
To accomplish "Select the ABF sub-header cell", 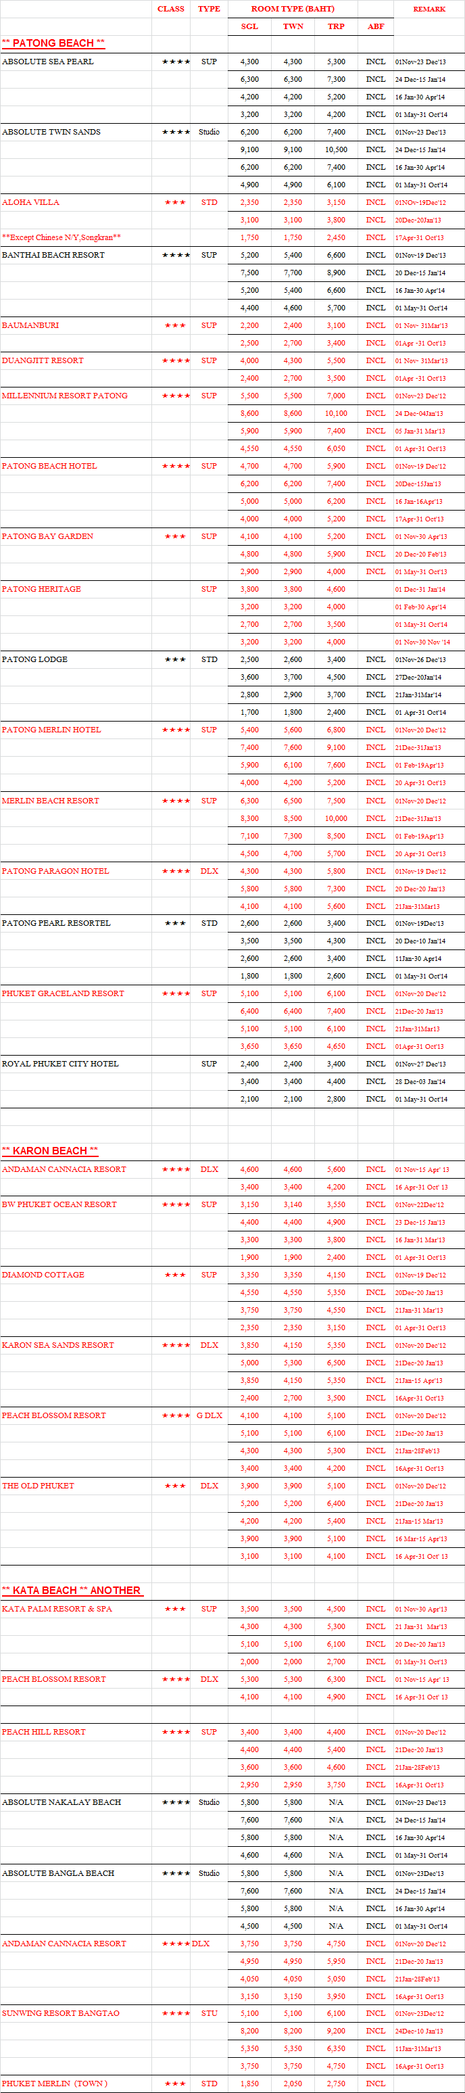I will point(376,27).
